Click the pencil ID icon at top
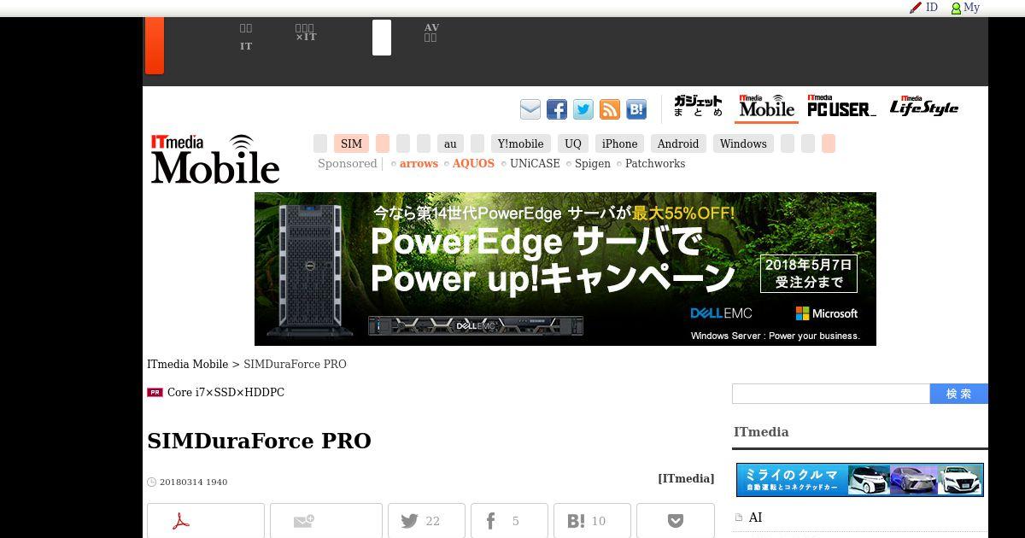The width and height of the screenshot is (1025, 538). [x=923, y=7]
